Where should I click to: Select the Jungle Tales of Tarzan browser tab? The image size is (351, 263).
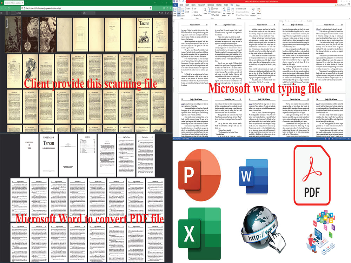[14, 3]
